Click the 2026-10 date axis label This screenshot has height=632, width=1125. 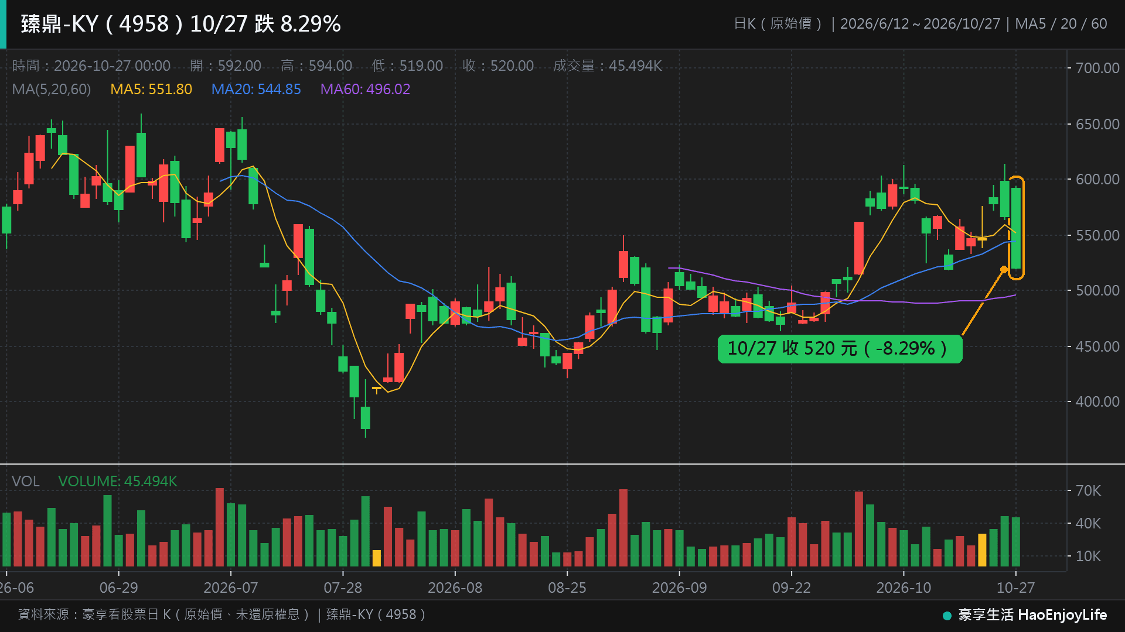coord(904,588)
